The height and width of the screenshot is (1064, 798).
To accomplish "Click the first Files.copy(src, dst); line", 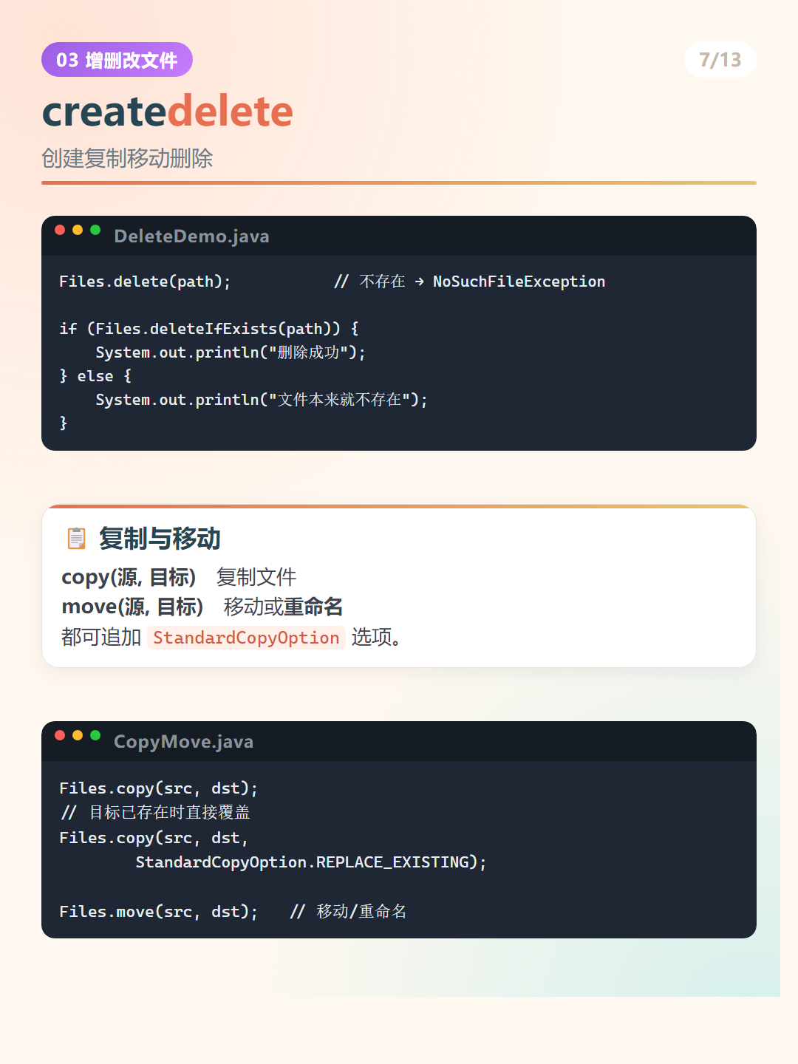I will (x=159, y=788).
